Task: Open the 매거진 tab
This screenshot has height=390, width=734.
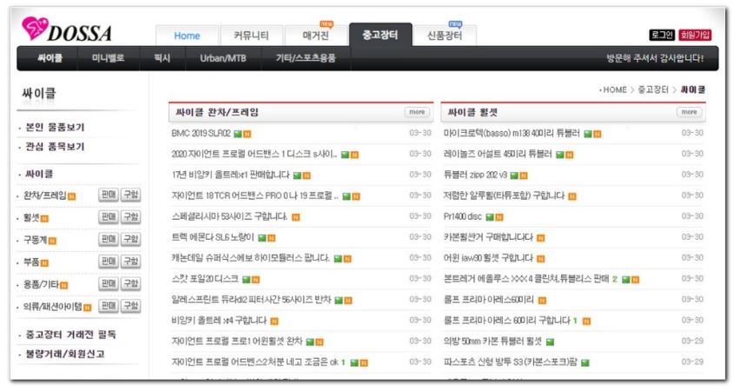Action: [x=315, y=36]
